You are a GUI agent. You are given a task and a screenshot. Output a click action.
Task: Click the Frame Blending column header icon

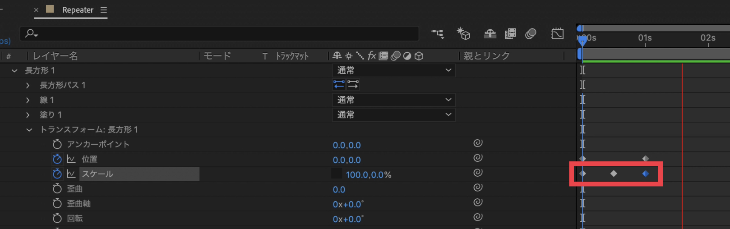coord(383,56)
